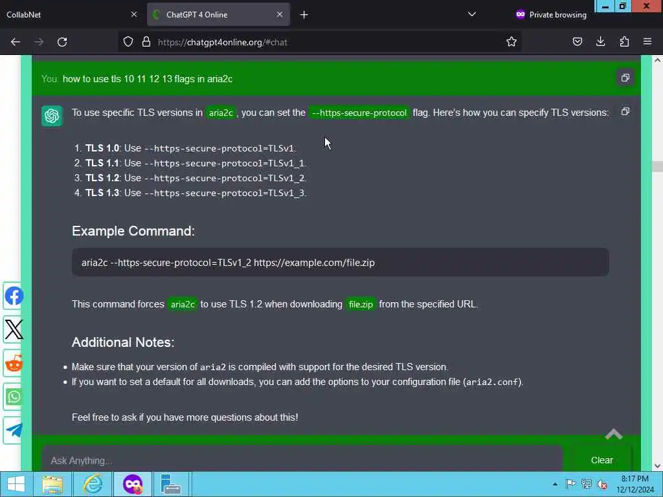
Task: Click the TLS 1.2 list entry
Action: [x=190, y=178]
